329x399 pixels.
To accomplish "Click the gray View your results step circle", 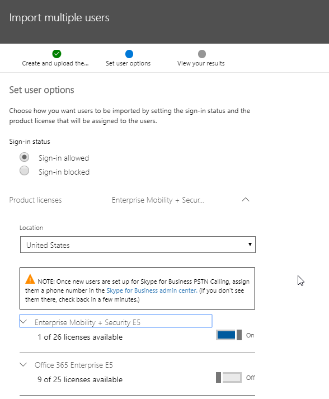I will (202, 54).
